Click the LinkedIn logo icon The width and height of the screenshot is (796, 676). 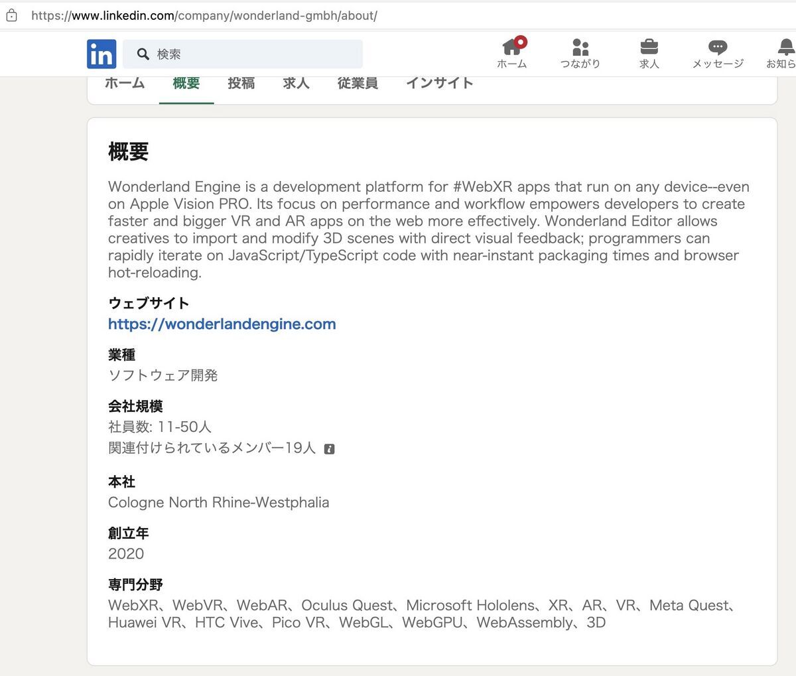tap(101, 54)
